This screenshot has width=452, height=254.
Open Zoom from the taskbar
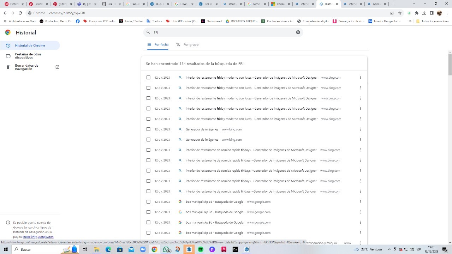[143, 249]
